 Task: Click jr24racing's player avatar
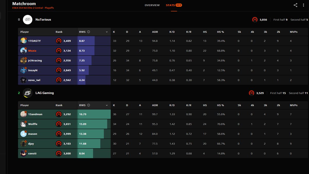[x=23, y=60]
